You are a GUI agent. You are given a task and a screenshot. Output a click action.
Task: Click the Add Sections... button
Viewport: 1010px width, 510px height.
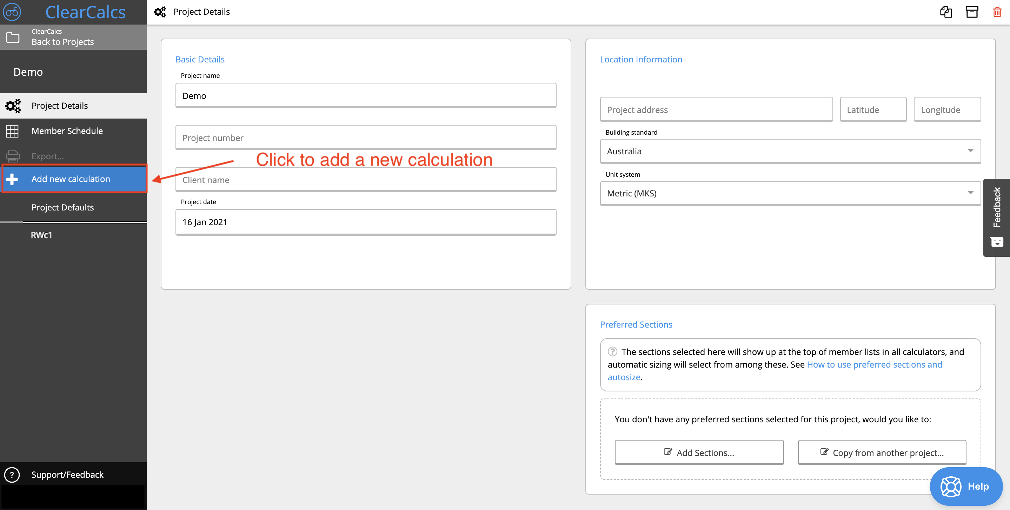(x=699, y=452)
